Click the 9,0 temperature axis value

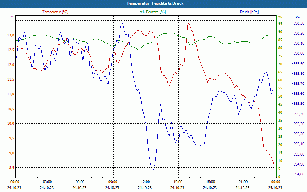pos(12,153)
